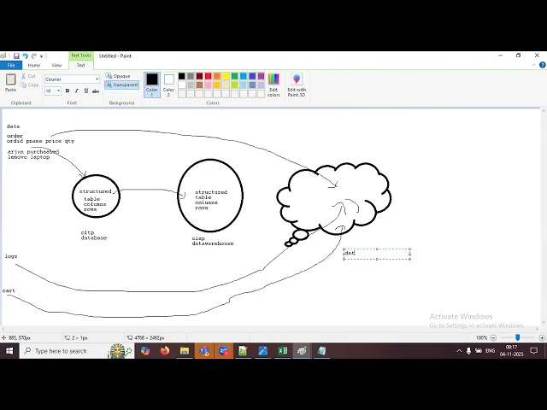This screenshot has width=547, height=410.
Task: Pick the orange color swatch
Action: [217, 76]
